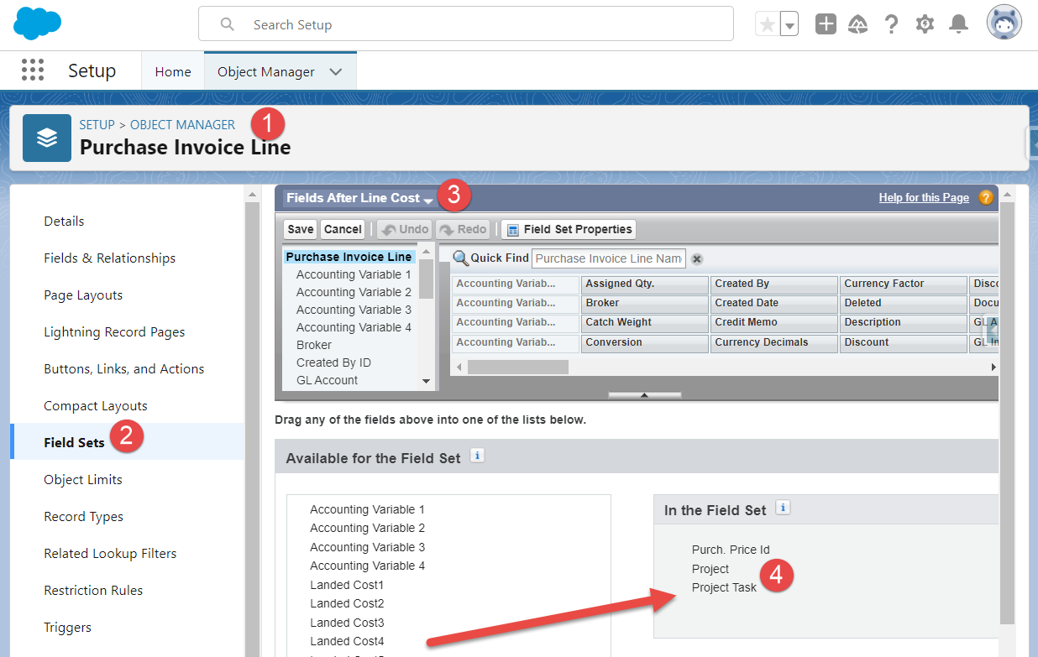Open Details in the sidebar
Viewport: 1038px width, 657px height.
[64, 221]
